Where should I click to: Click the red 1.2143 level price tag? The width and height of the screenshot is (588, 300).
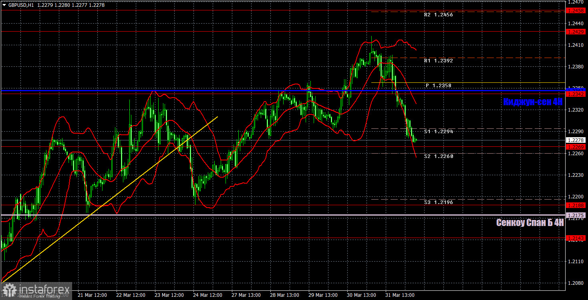576,238
